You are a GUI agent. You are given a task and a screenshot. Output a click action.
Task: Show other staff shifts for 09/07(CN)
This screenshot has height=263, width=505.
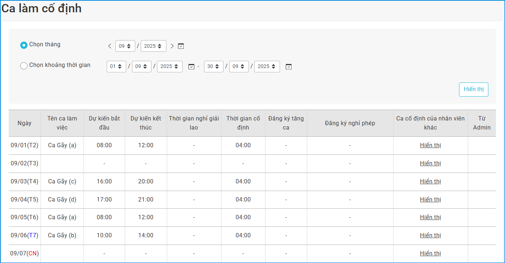430,254
